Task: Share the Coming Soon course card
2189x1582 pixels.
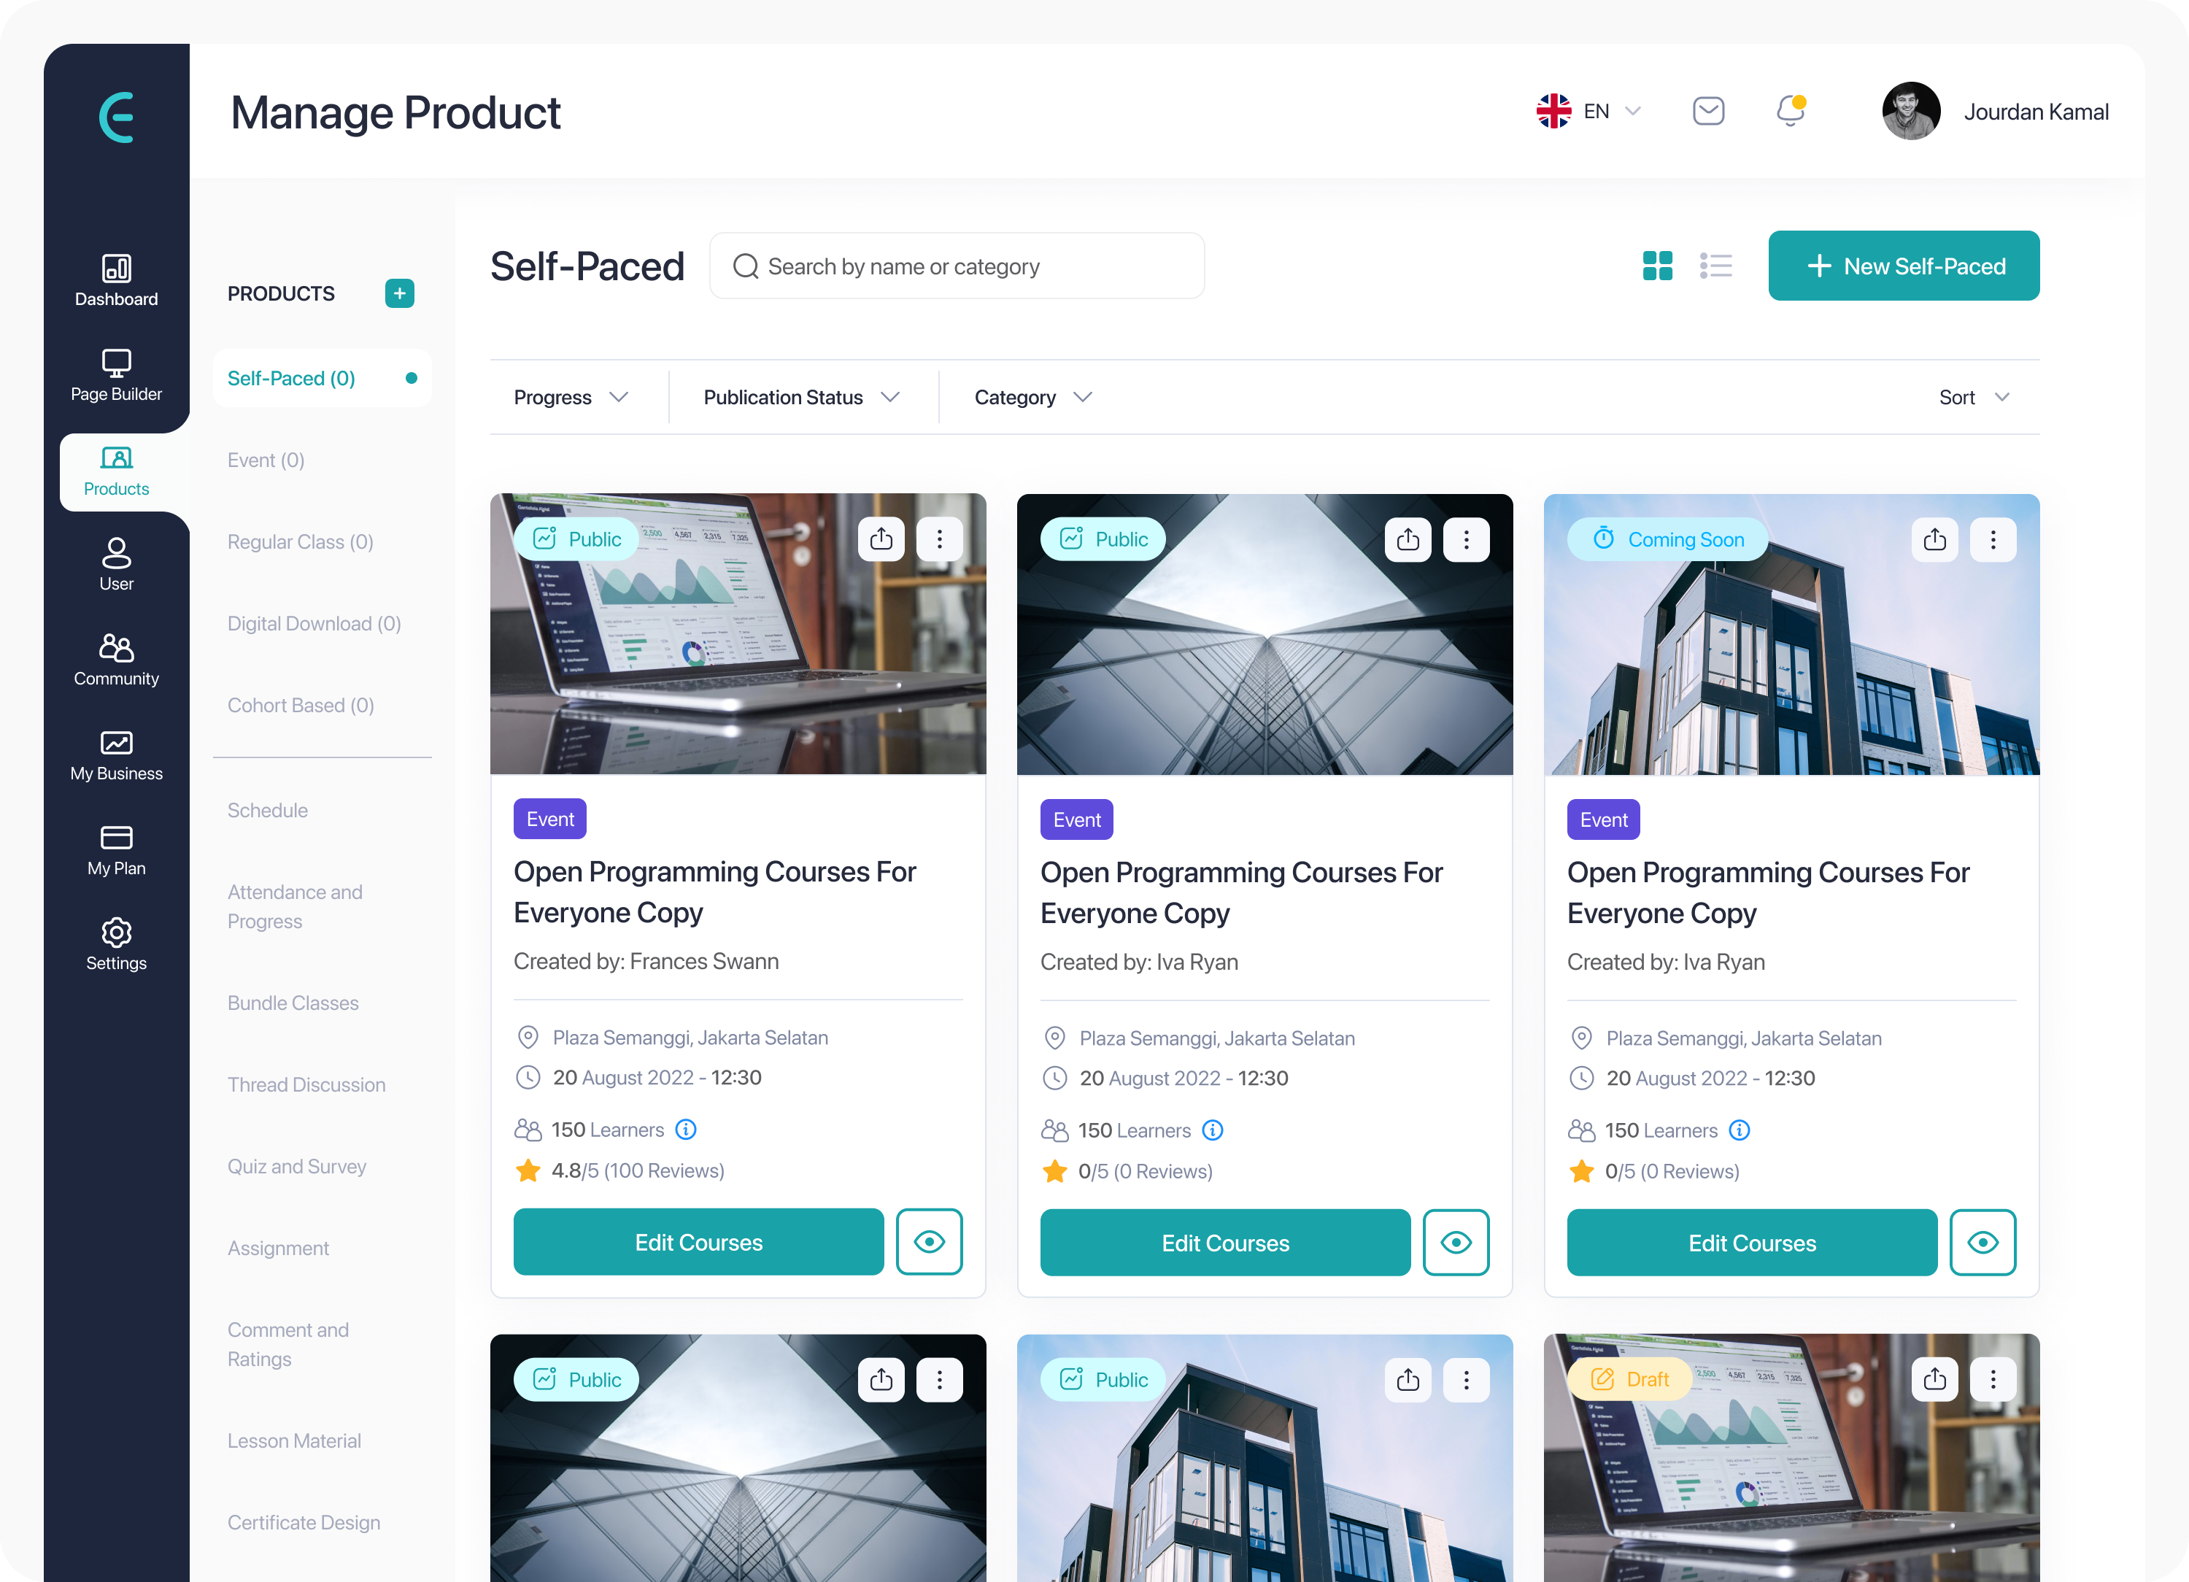Action: (1935, 539)
